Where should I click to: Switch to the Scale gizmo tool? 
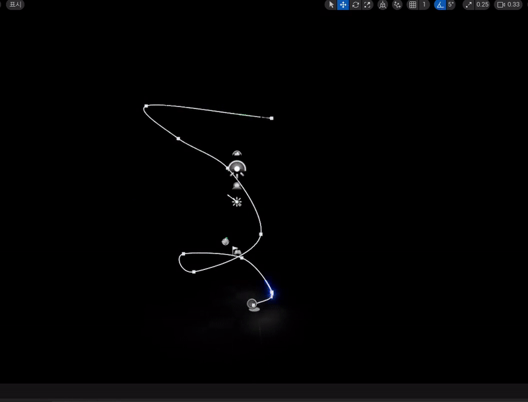(368, 5)
